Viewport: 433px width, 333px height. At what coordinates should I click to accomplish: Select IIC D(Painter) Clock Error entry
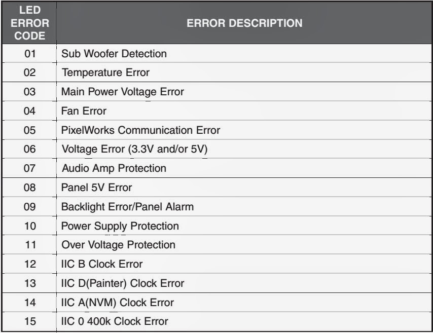click(x=122, y=283)
